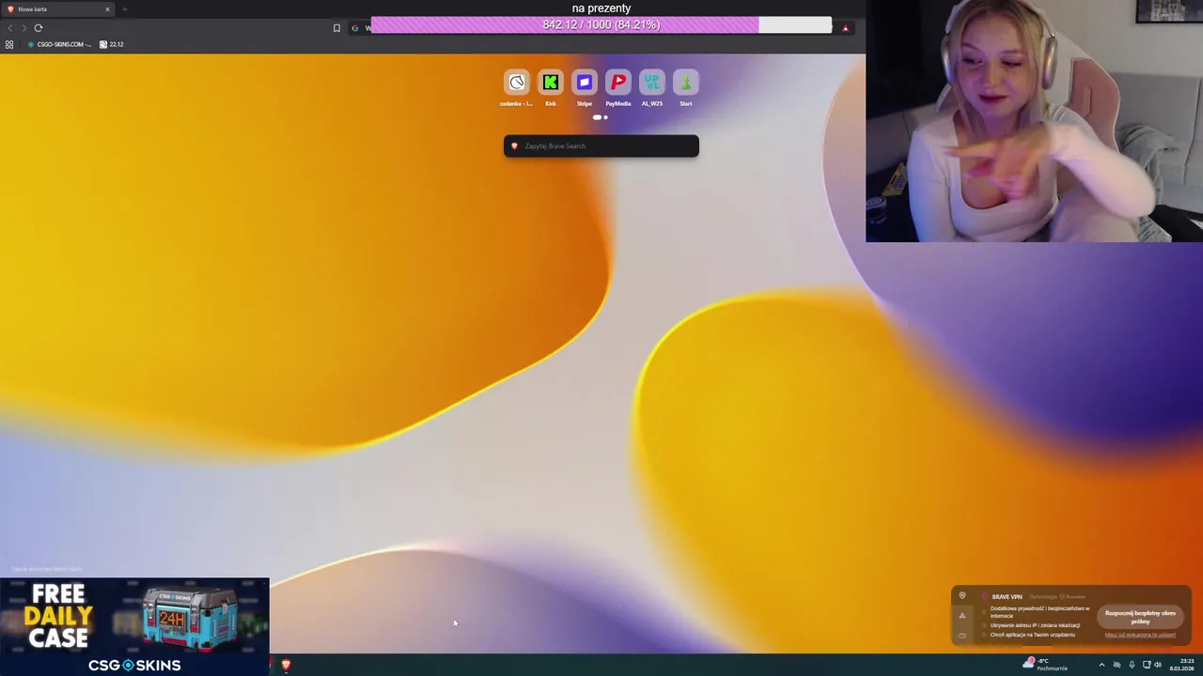Screen dimensions: 1203x676
Task: Open the volume tray icon
Action: (x=1158, y=665)
